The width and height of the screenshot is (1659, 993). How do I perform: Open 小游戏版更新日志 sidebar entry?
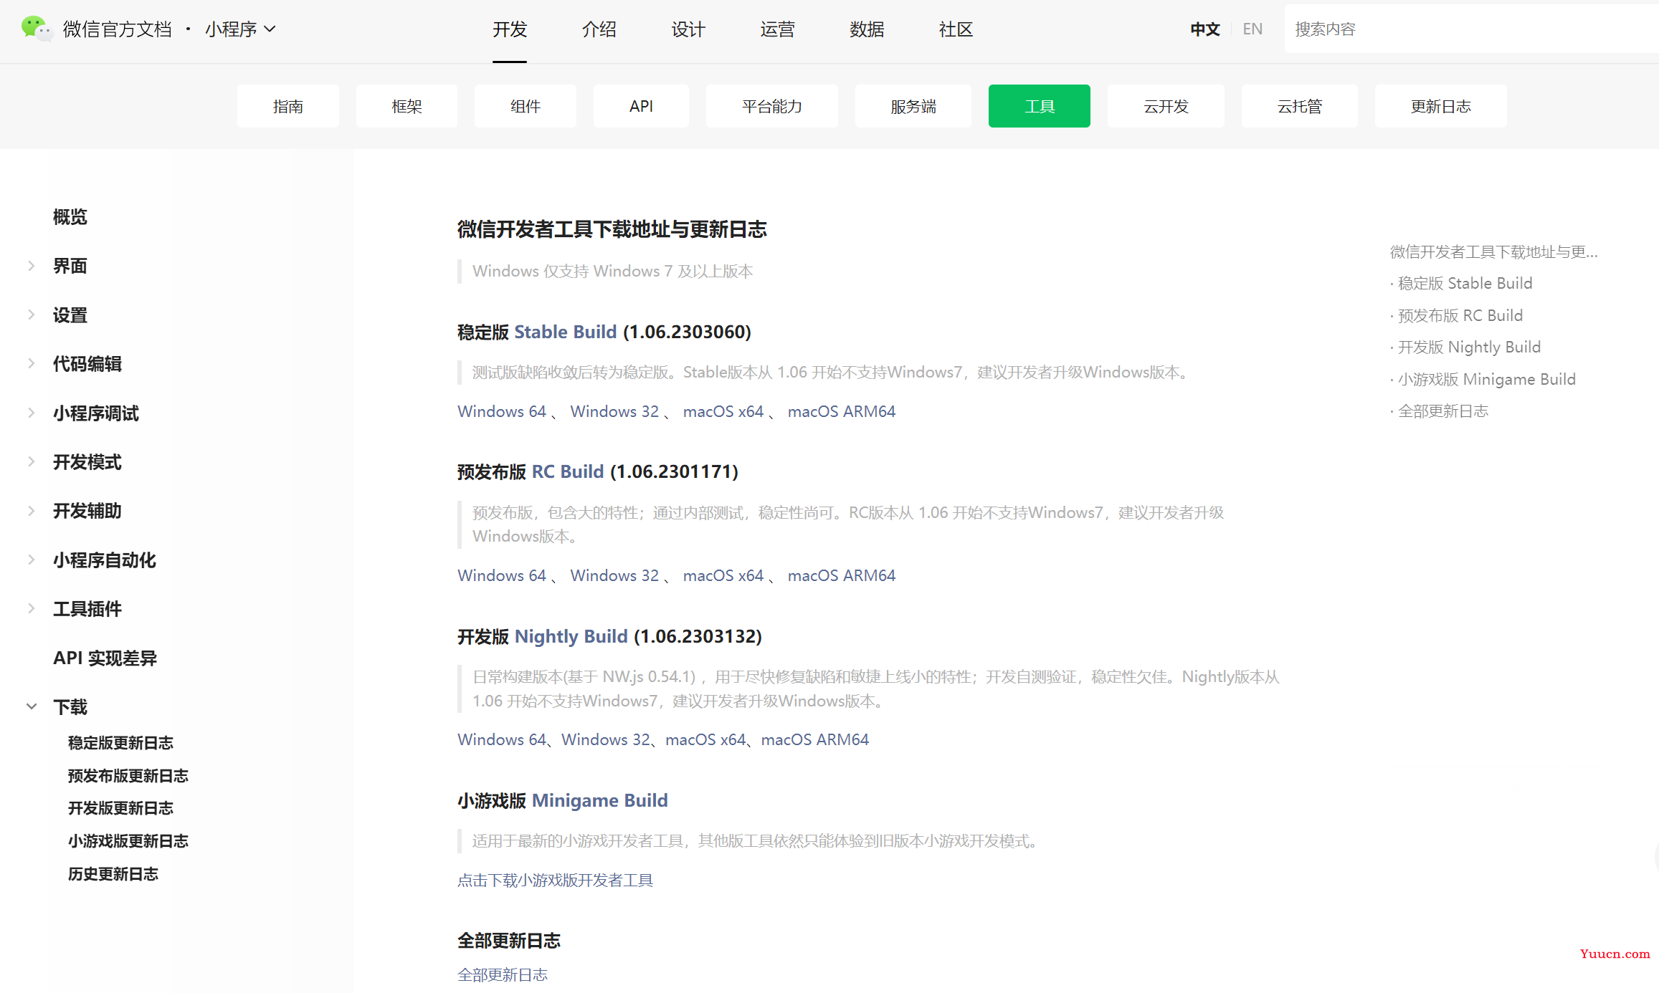pos(128,841)
